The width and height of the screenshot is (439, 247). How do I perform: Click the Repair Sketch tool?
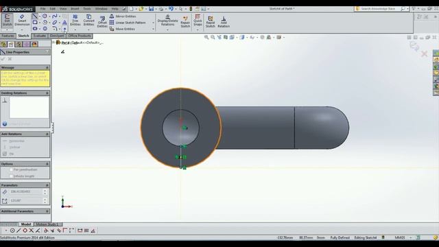click(x=185, y=22)
